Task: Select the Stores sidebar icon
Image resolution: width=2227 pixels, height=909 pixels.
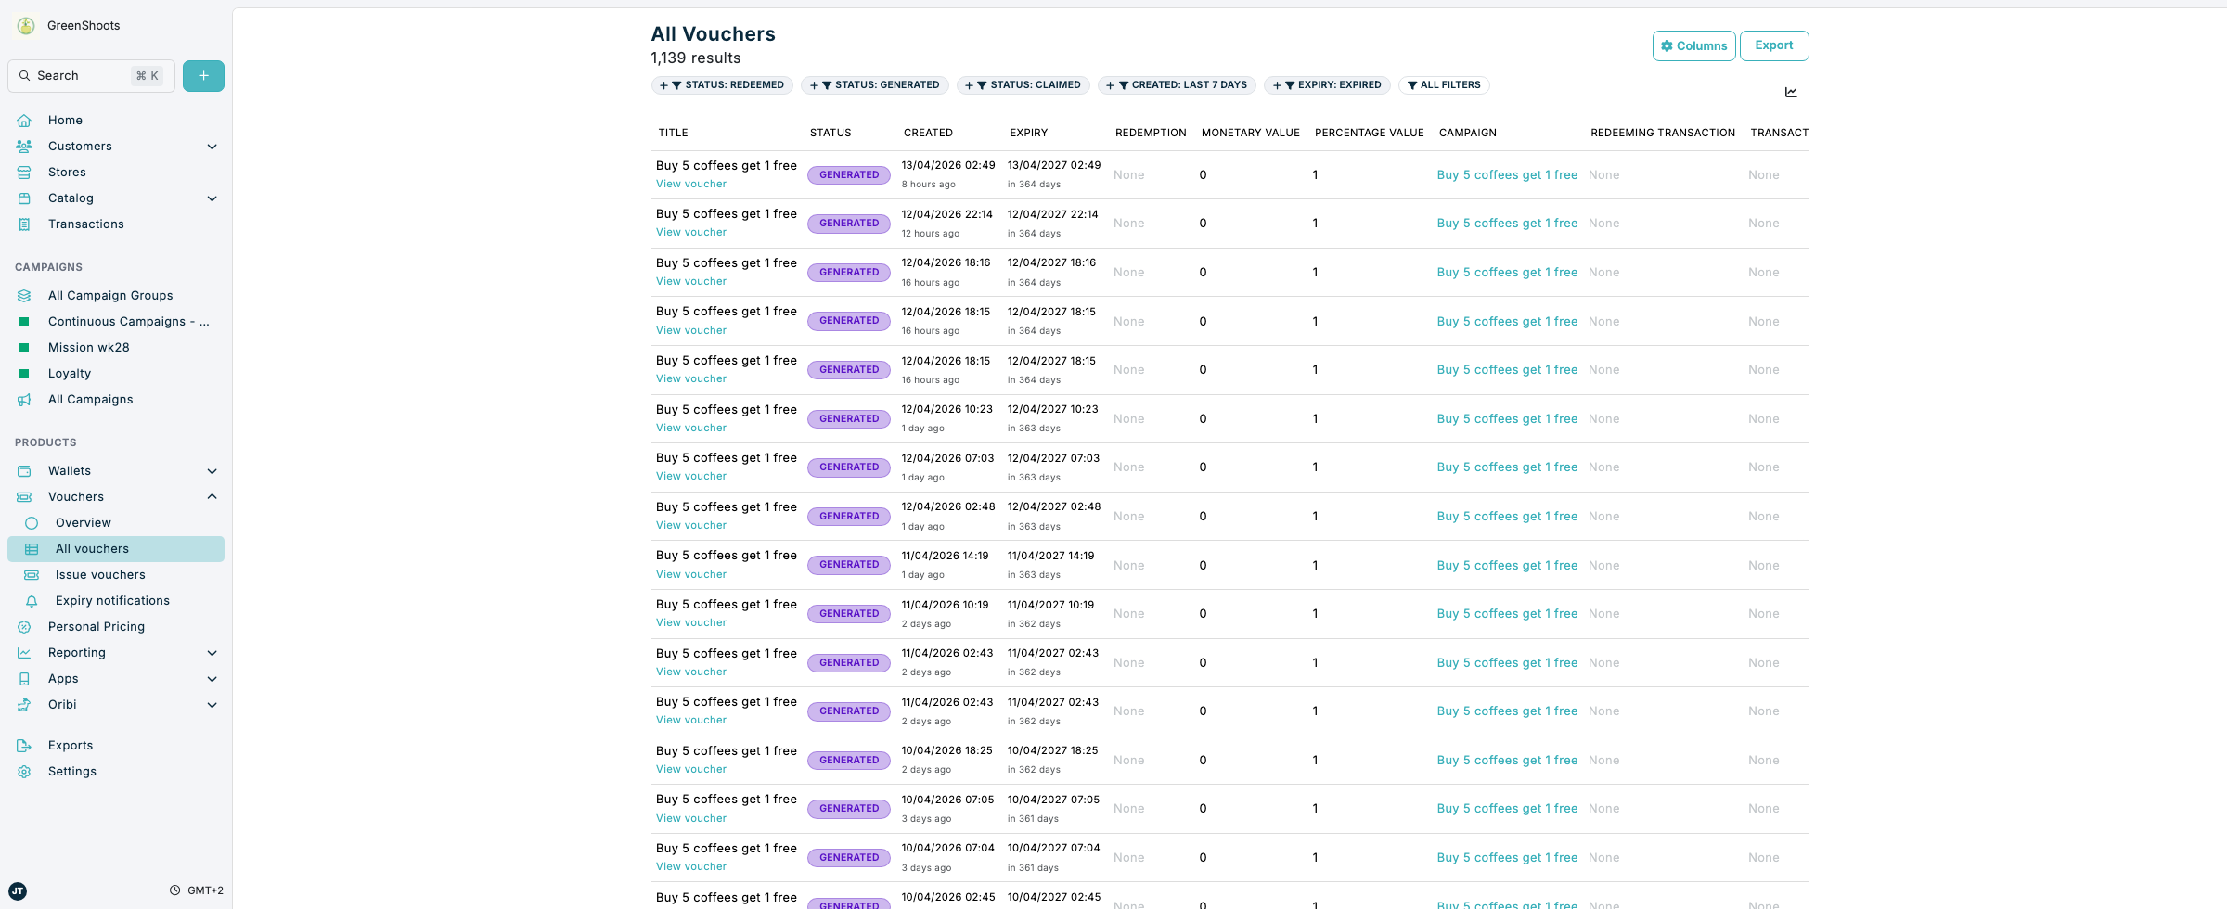Action: pyautogui.click(x=24, y=172)
